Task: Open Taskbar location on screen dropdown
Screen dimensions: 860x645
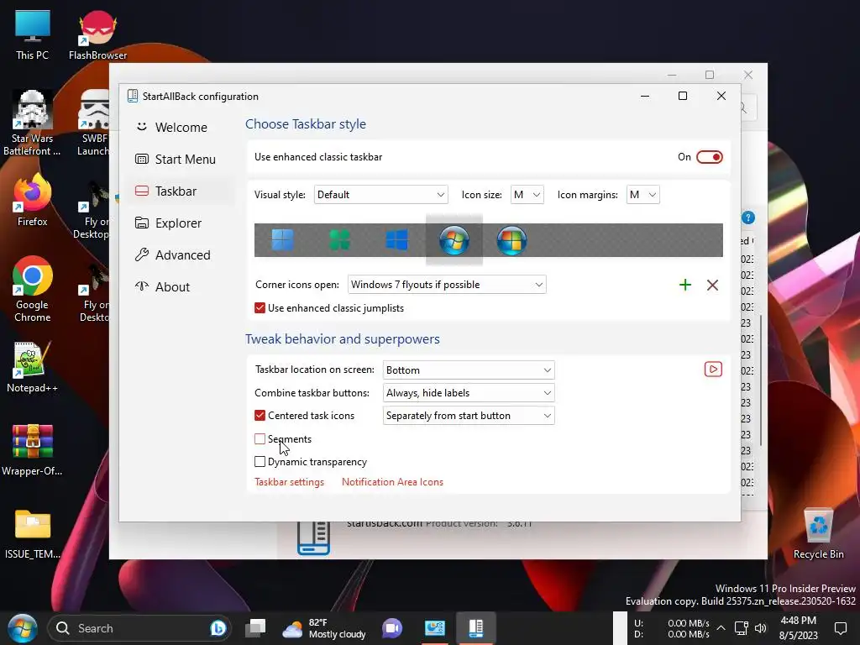Action: [469, 370]
